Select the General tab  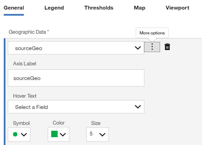click(14, 8)
